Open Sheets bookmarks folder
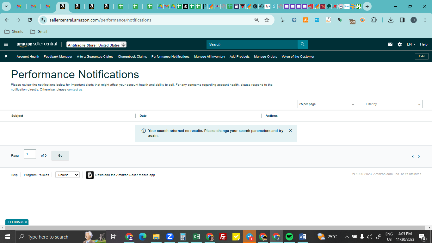This screenshot has width=432, height=243. click(x=14, y=32)
